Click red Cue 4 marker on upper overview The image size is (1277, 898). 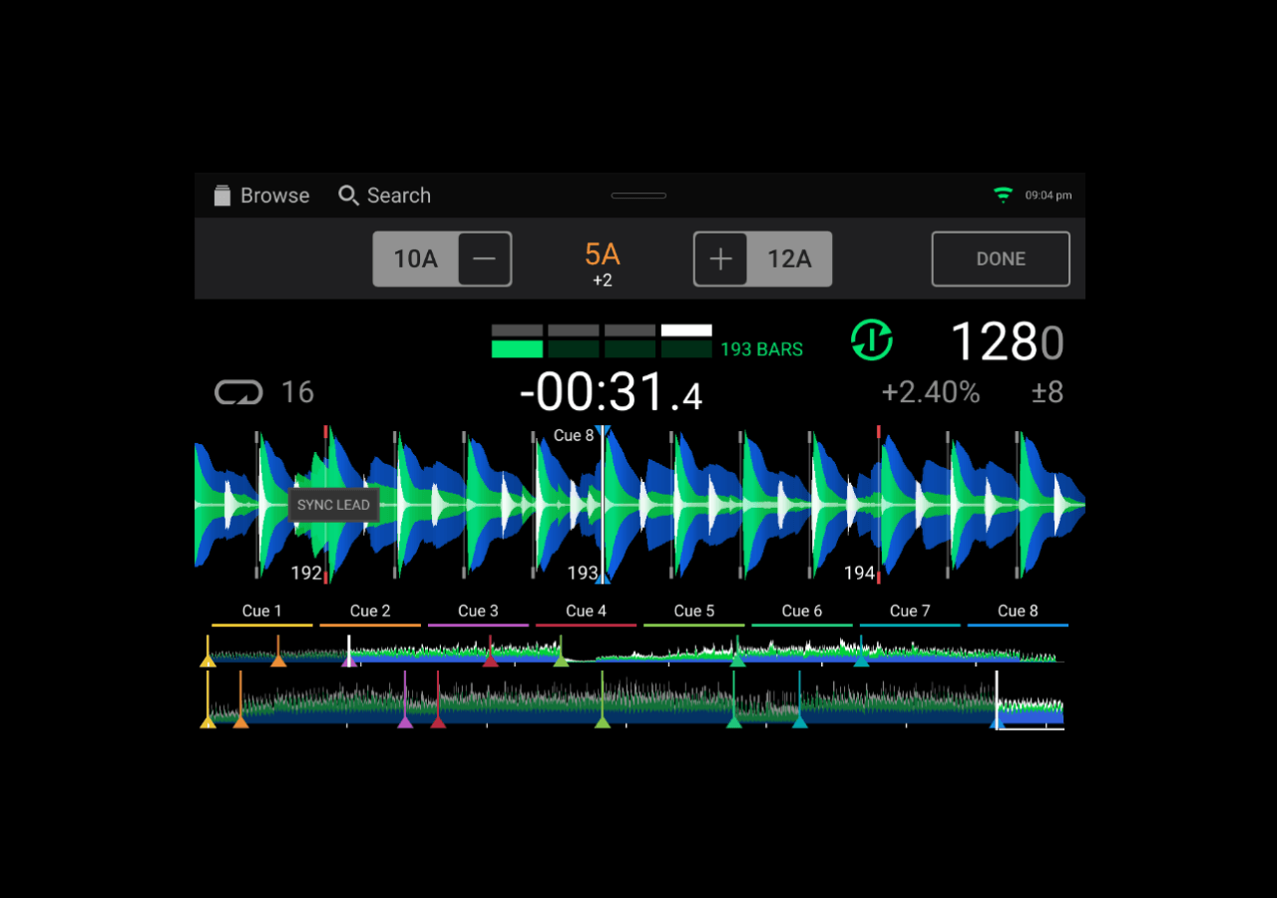[x=490, y=659]
